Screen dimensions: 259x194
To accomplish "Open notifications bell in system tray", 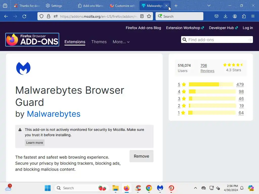I will [242, 188].
